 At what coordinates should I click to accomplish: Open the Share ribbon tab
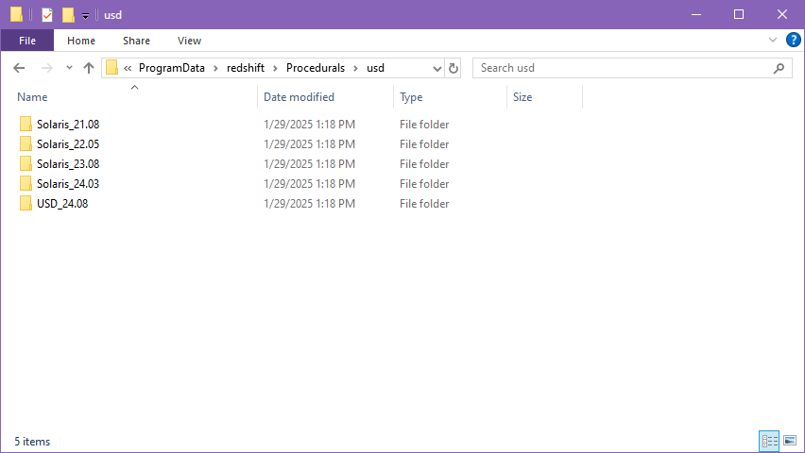coord(136,41)
